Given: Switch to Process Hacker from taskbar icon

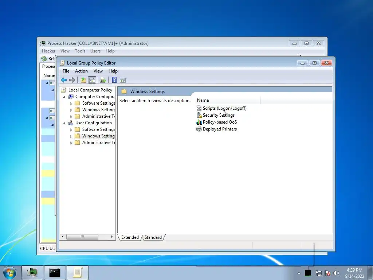Looking at the screenshot, I should [x=32, y=273].
